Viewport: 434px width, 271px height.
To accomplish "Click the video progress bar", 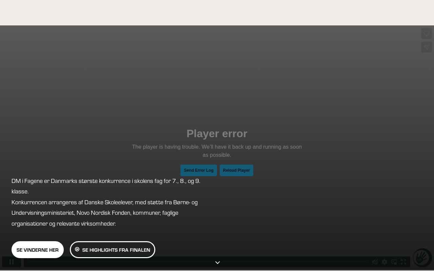I will (198, 262).
